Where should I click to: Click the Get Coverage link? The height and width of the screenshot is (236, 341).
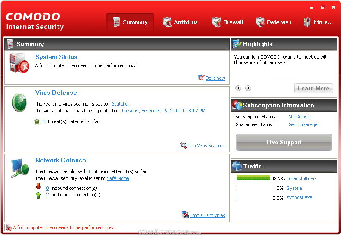303,124
